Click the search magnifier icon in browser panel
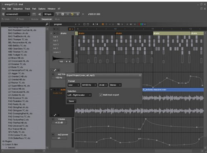Image resolution: width=207 pixels, height=153 pixels. tap(47, 24)
